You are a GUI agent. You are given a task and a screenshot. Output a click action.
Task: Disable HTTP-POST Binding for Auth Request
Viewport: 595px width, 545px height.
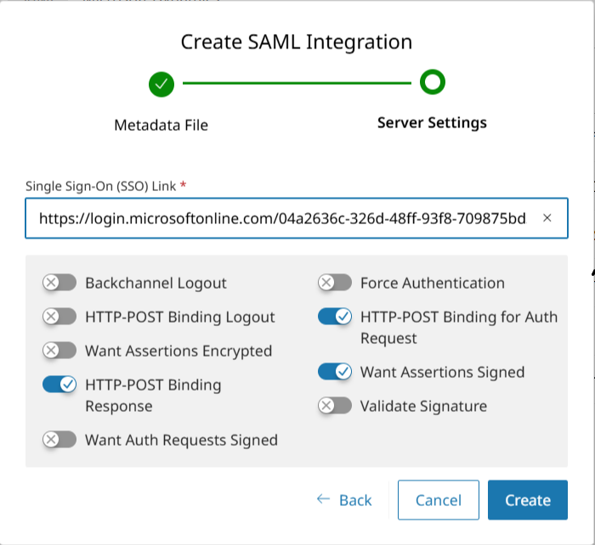click(335, 317)
